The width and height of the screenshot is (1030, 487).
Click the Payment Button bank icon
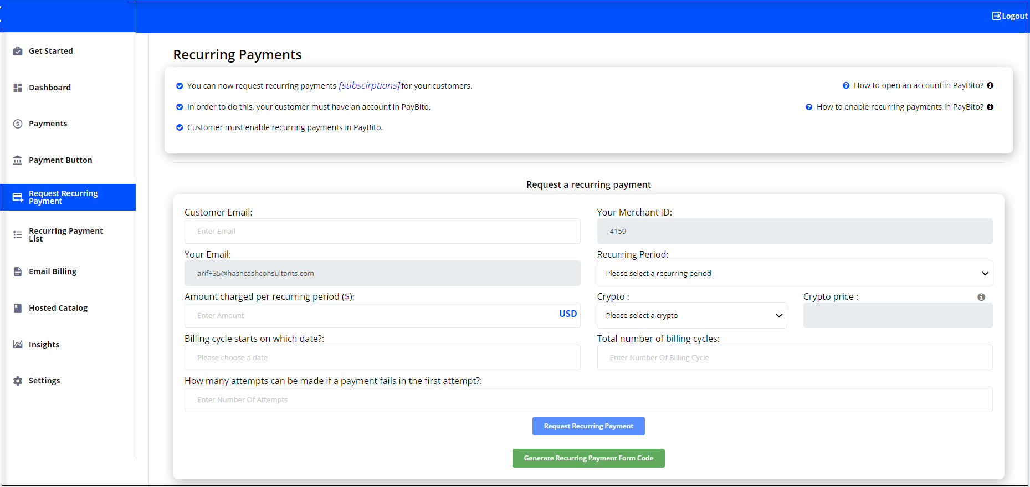[x=18, y=160]
